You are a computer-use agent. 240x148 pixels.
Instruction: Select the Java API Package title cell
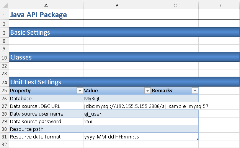tap(46, 15)
